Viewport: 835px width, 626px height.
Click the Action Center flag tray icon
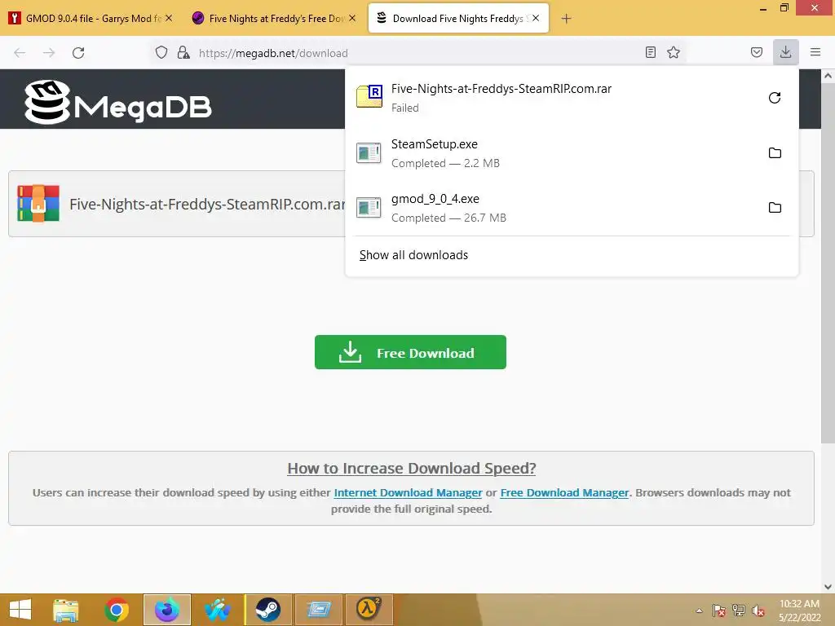coord(718,611)
